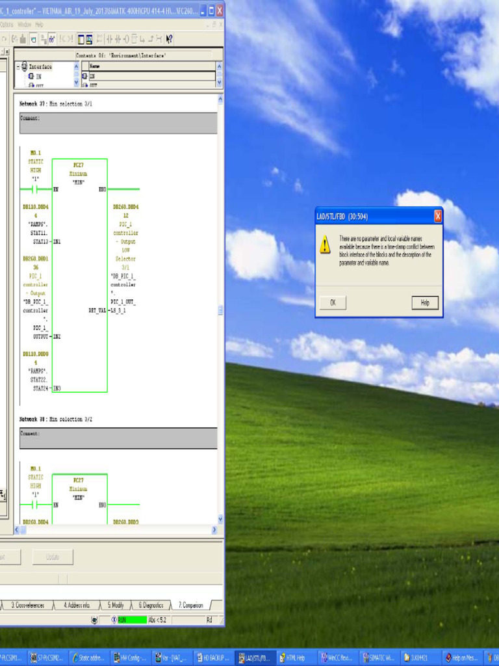
Task: Close the LAD/STL/FBD warning dialog
Action: coord(438,217)
